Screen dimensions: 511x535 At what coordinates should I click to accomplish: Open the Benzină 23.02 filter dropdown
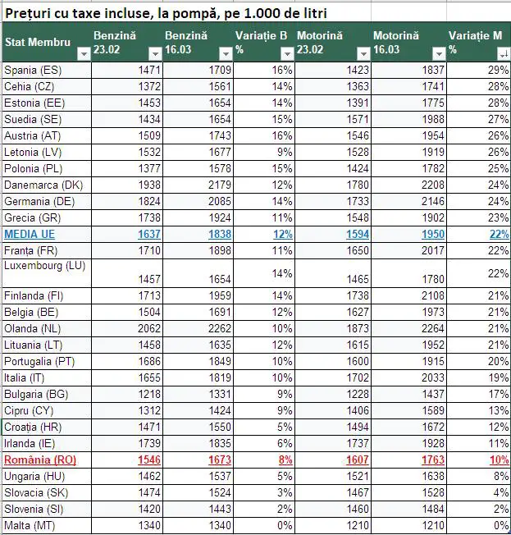click(155, 54)
